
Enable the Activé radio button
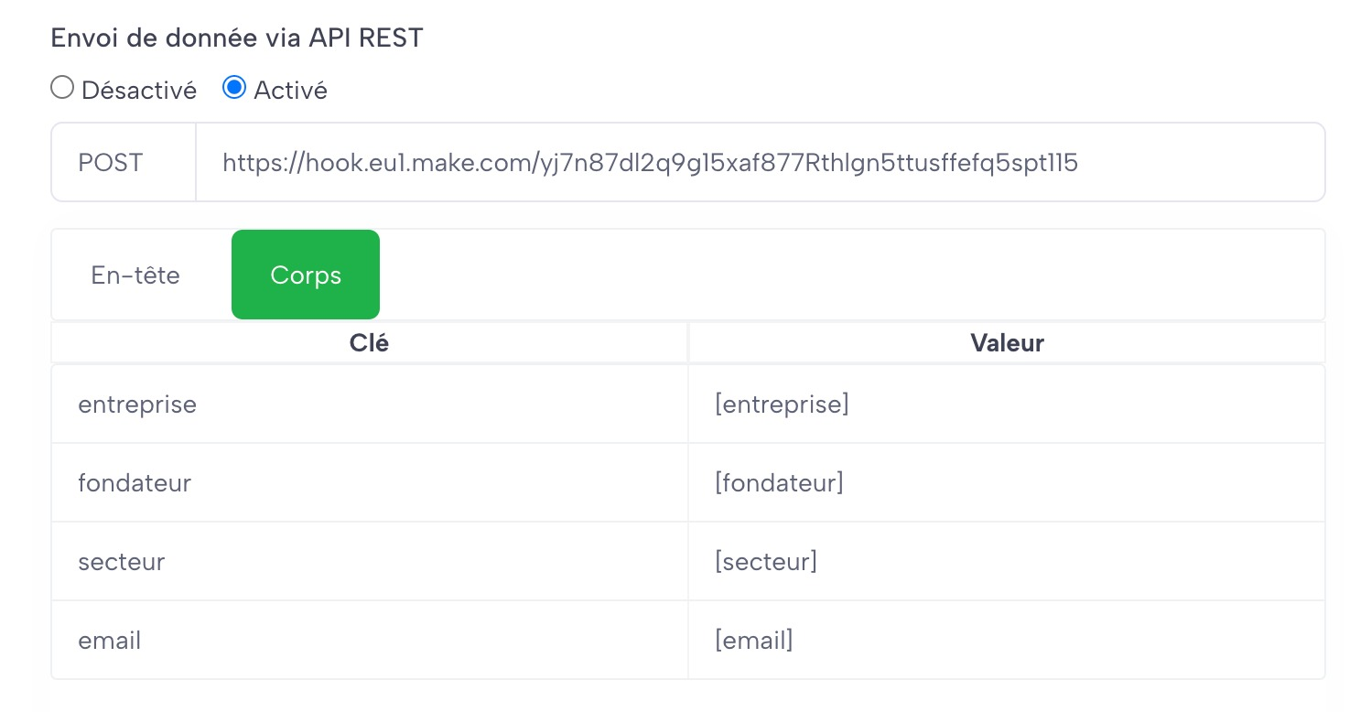tap(234, 89)
